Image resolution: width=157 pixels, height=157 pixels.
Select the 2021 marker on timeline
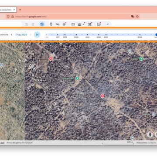[88, 34]
